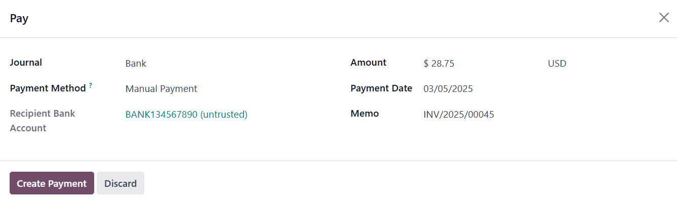The width and height of the screenshot is (677, 202).
Task: Click the Amount label
Action: pos(368,63)
